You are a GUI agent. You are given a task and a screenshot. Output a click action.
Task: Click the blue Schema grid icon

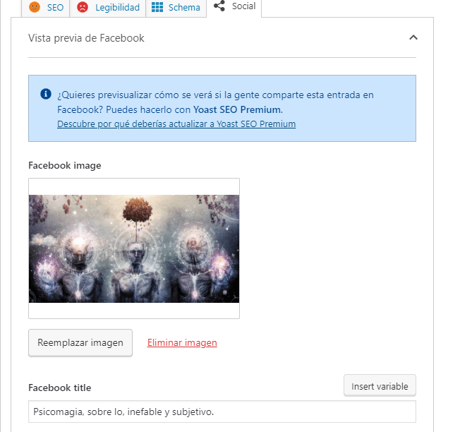pyautogui.click(x=157, y=7)
